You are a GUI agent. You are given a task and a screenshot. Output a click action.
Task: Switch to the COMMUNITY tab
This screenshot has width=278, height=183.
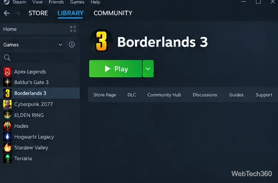(x=113, y=13)
